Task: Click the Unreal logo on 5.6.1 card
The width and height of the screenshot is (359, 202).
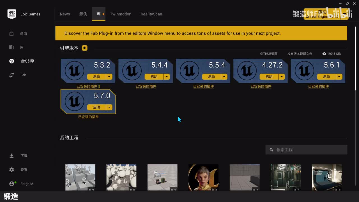Action: point(304,71)
